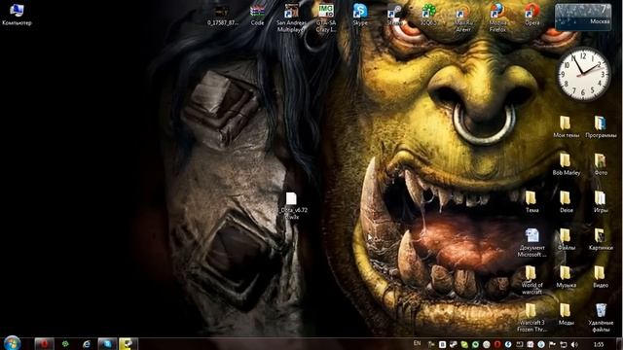
Task: Click the Москва weather gadget
Action: [x=583, y=17]
